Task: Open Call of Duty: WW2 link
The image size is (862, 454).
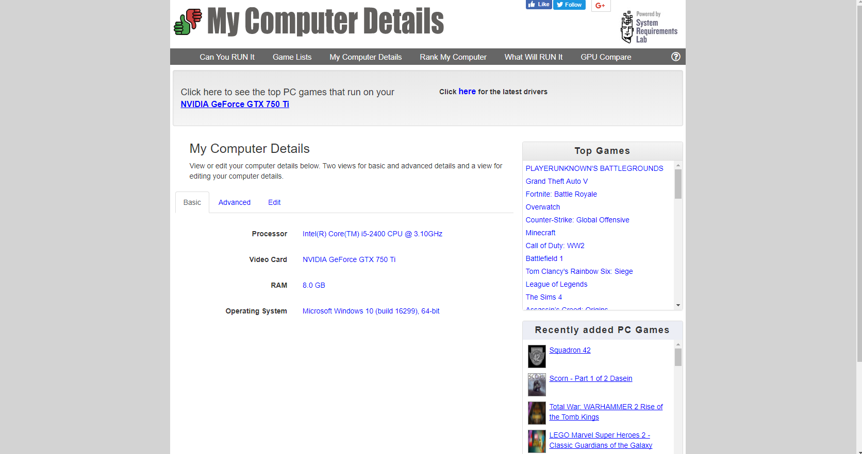Action: (x=555, y=246)
